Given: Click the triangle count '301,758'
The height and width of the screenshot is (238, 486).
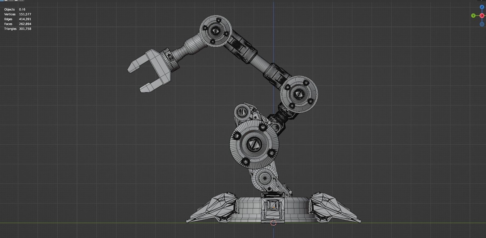Looking at the screenshot, I should [25, 29].
